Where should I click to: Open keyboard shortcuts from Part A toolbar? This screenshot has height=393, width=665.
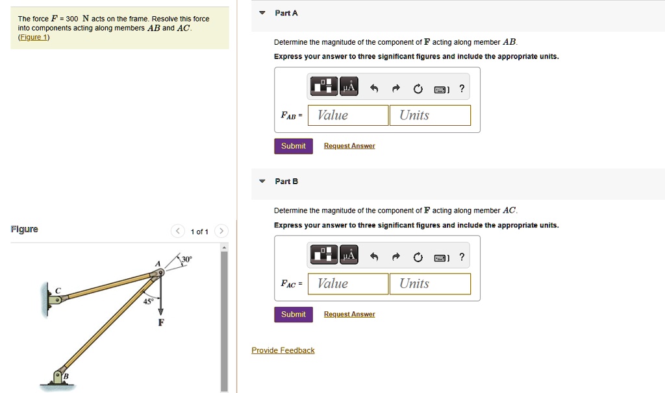442,89
